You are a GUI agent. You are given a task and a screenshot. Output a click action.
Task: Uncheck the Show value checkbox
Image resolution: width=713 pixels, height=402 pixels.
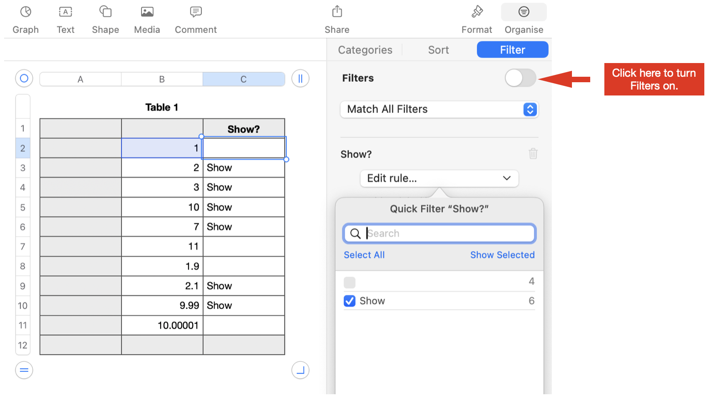[350, 301]
